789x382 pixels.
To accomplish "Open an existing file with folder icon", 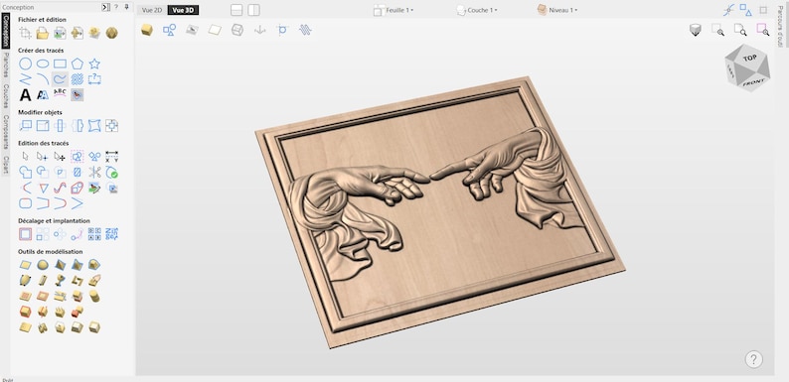I will click(x=43, y=33).
